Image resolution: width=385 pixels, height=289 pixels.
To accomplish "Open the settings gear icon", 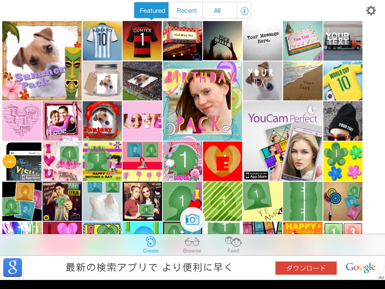I will click(371, 11).
